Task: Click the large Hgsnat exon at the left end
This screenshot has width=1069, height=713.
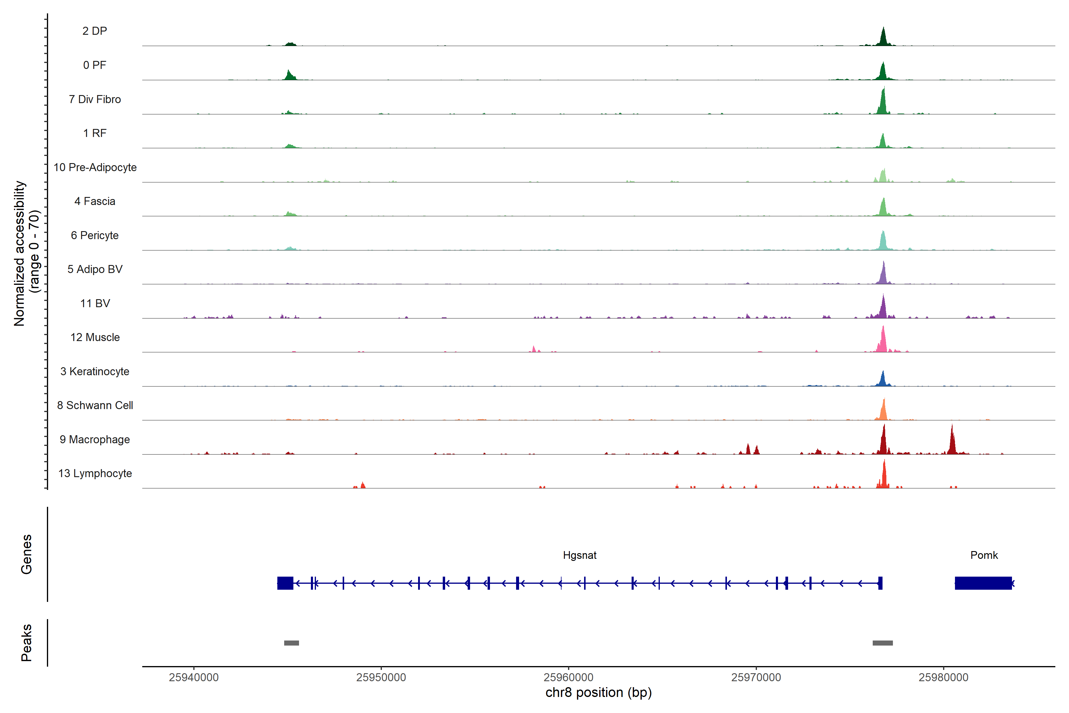Action: coord(285,583)
